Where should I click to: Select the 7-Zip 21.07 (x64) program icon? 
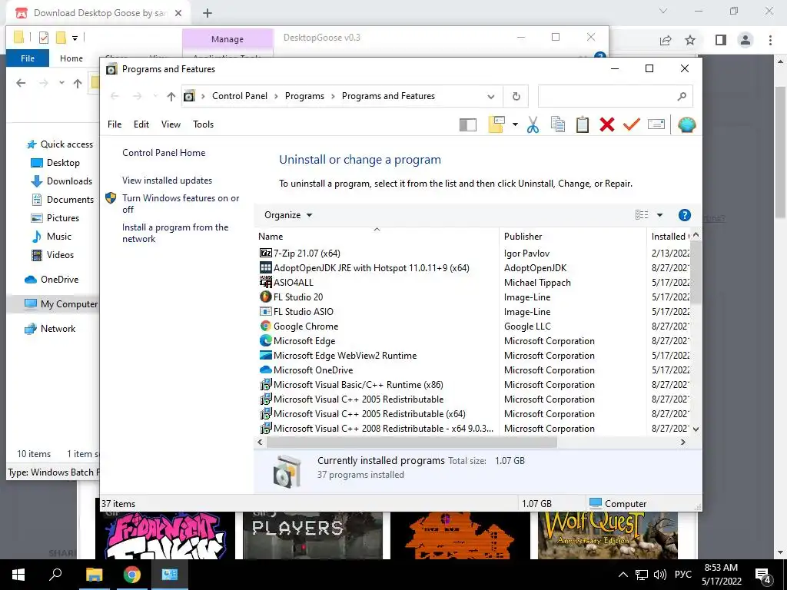[265, 254]
